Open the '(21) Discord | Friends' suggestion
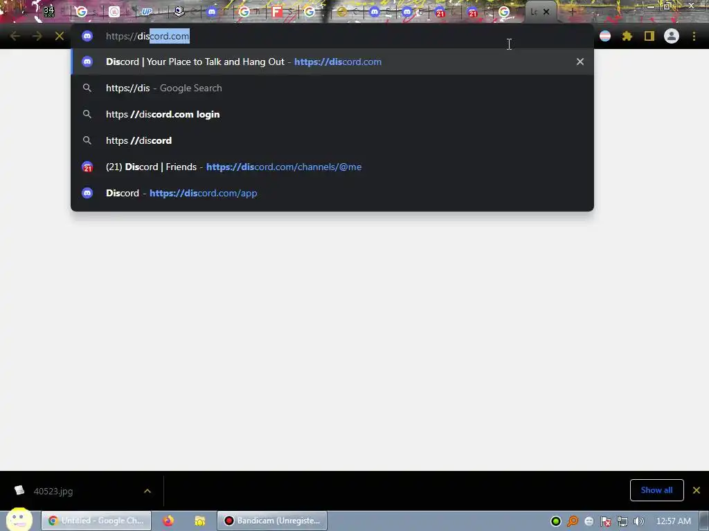 pos(332,167)
